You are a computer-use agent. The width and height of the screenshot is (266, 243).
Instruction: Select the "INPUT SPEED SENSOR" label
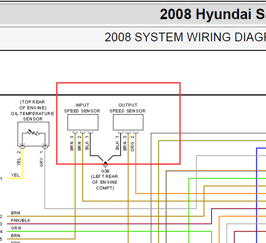pos(82,108)
